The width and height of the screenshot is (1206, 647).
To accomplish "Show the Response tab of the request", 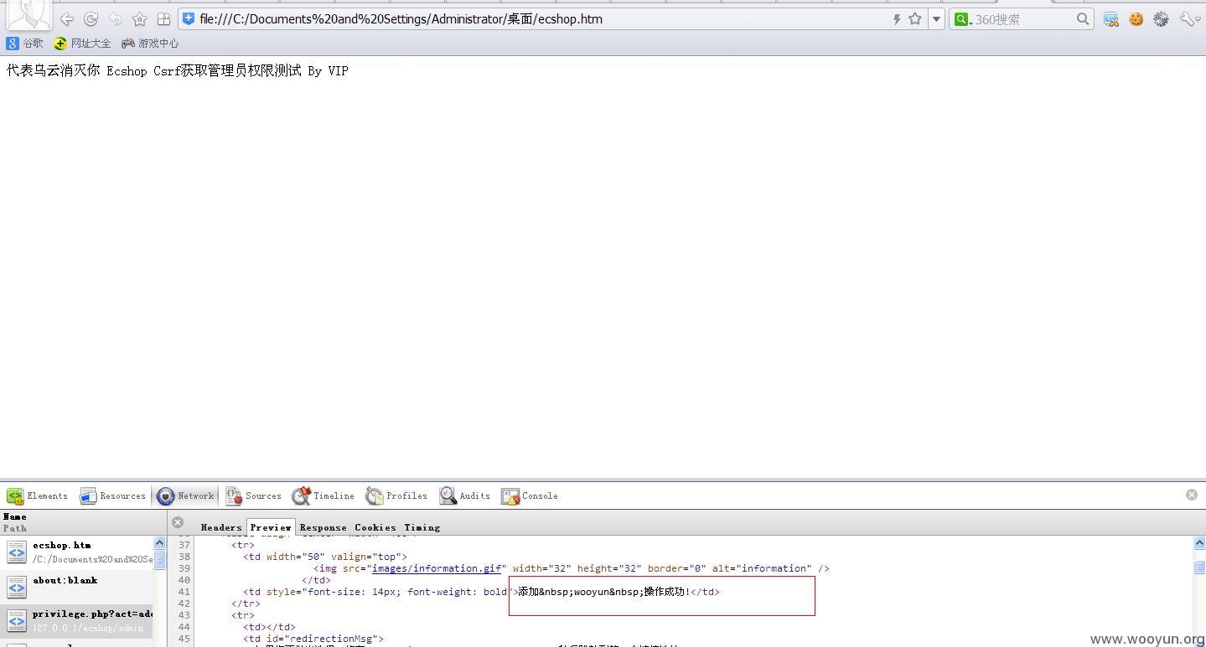I will pyautogui.click(x=323, y=527).
